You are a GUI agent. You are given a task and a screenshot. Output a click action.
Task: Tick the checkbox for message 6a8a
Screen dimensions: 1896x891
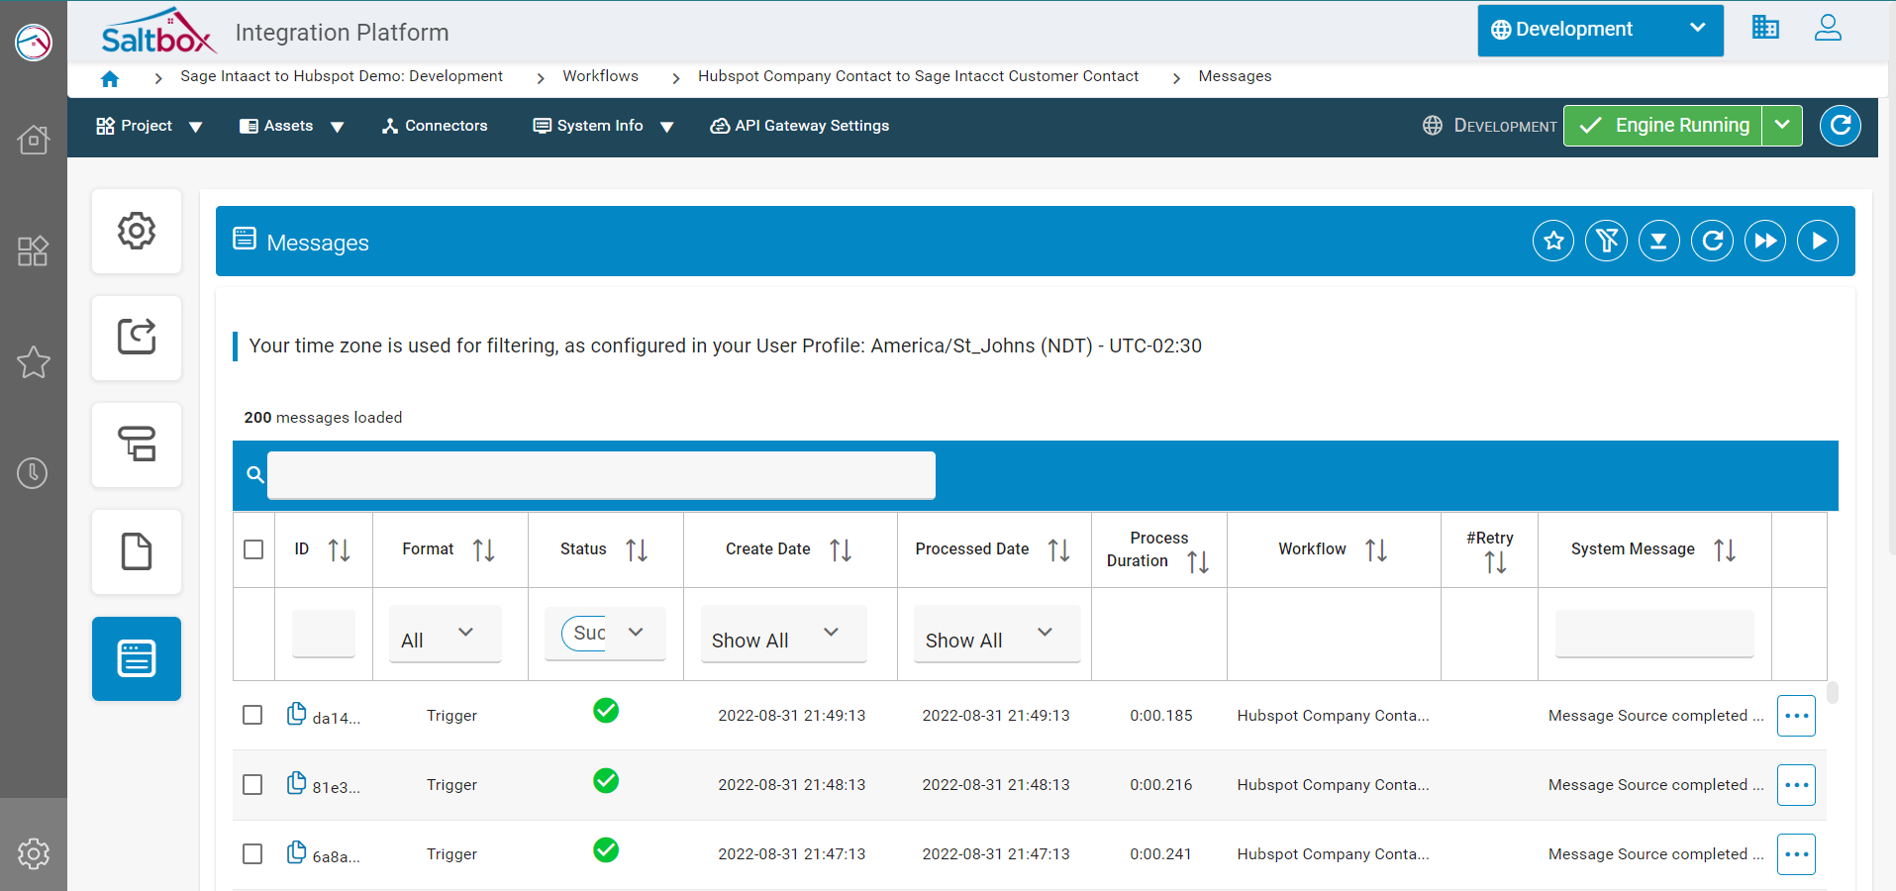(252, 854)
